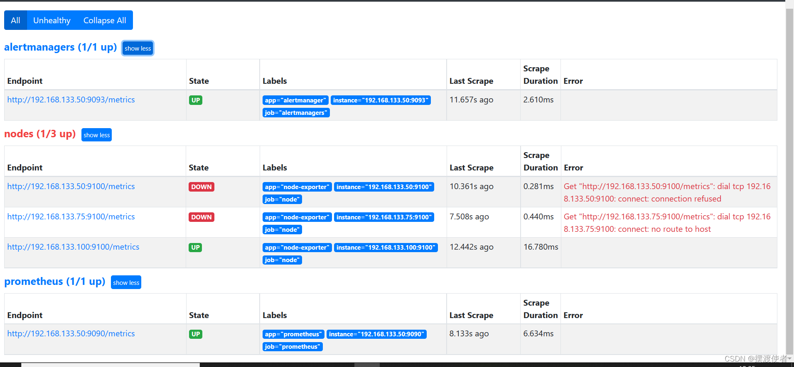The width and height of the screenshot is (794, 367).
Task: Click DOWN badge for 192.168.133.50:9100
Action: (202, 187)
